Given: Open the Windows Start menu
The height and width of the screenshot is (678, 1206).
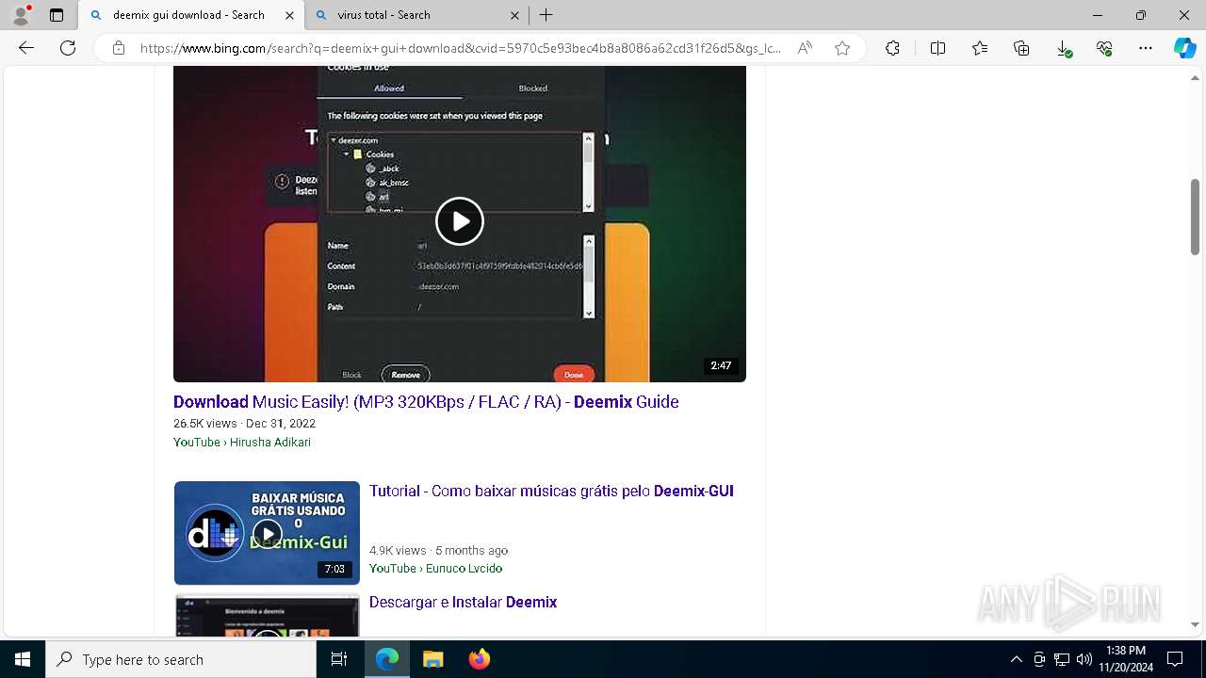Looking at the screenshot, I should [x=23, y=659].
